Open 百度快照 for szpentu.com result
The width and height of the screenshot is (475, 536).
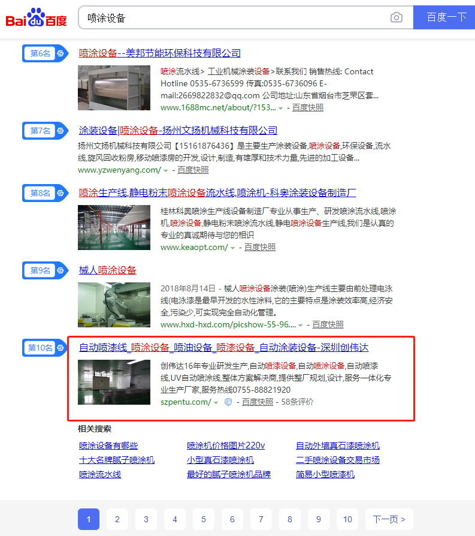(x=258, y=402)
